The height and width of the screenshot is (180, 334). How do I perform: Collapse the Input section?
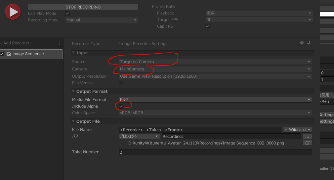point(73,53)
